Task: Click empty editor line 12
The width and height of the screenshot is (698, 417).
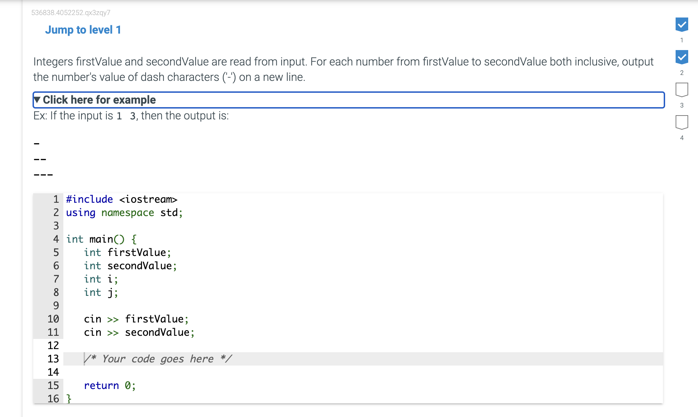Action: [363, 346]
